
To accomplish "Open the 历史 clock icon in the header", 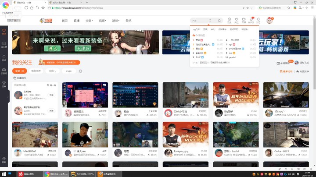I will 230,20.
